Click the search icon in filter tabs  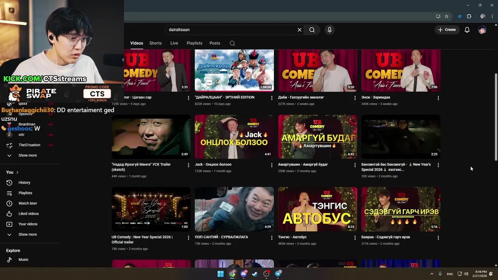[232, 43]
